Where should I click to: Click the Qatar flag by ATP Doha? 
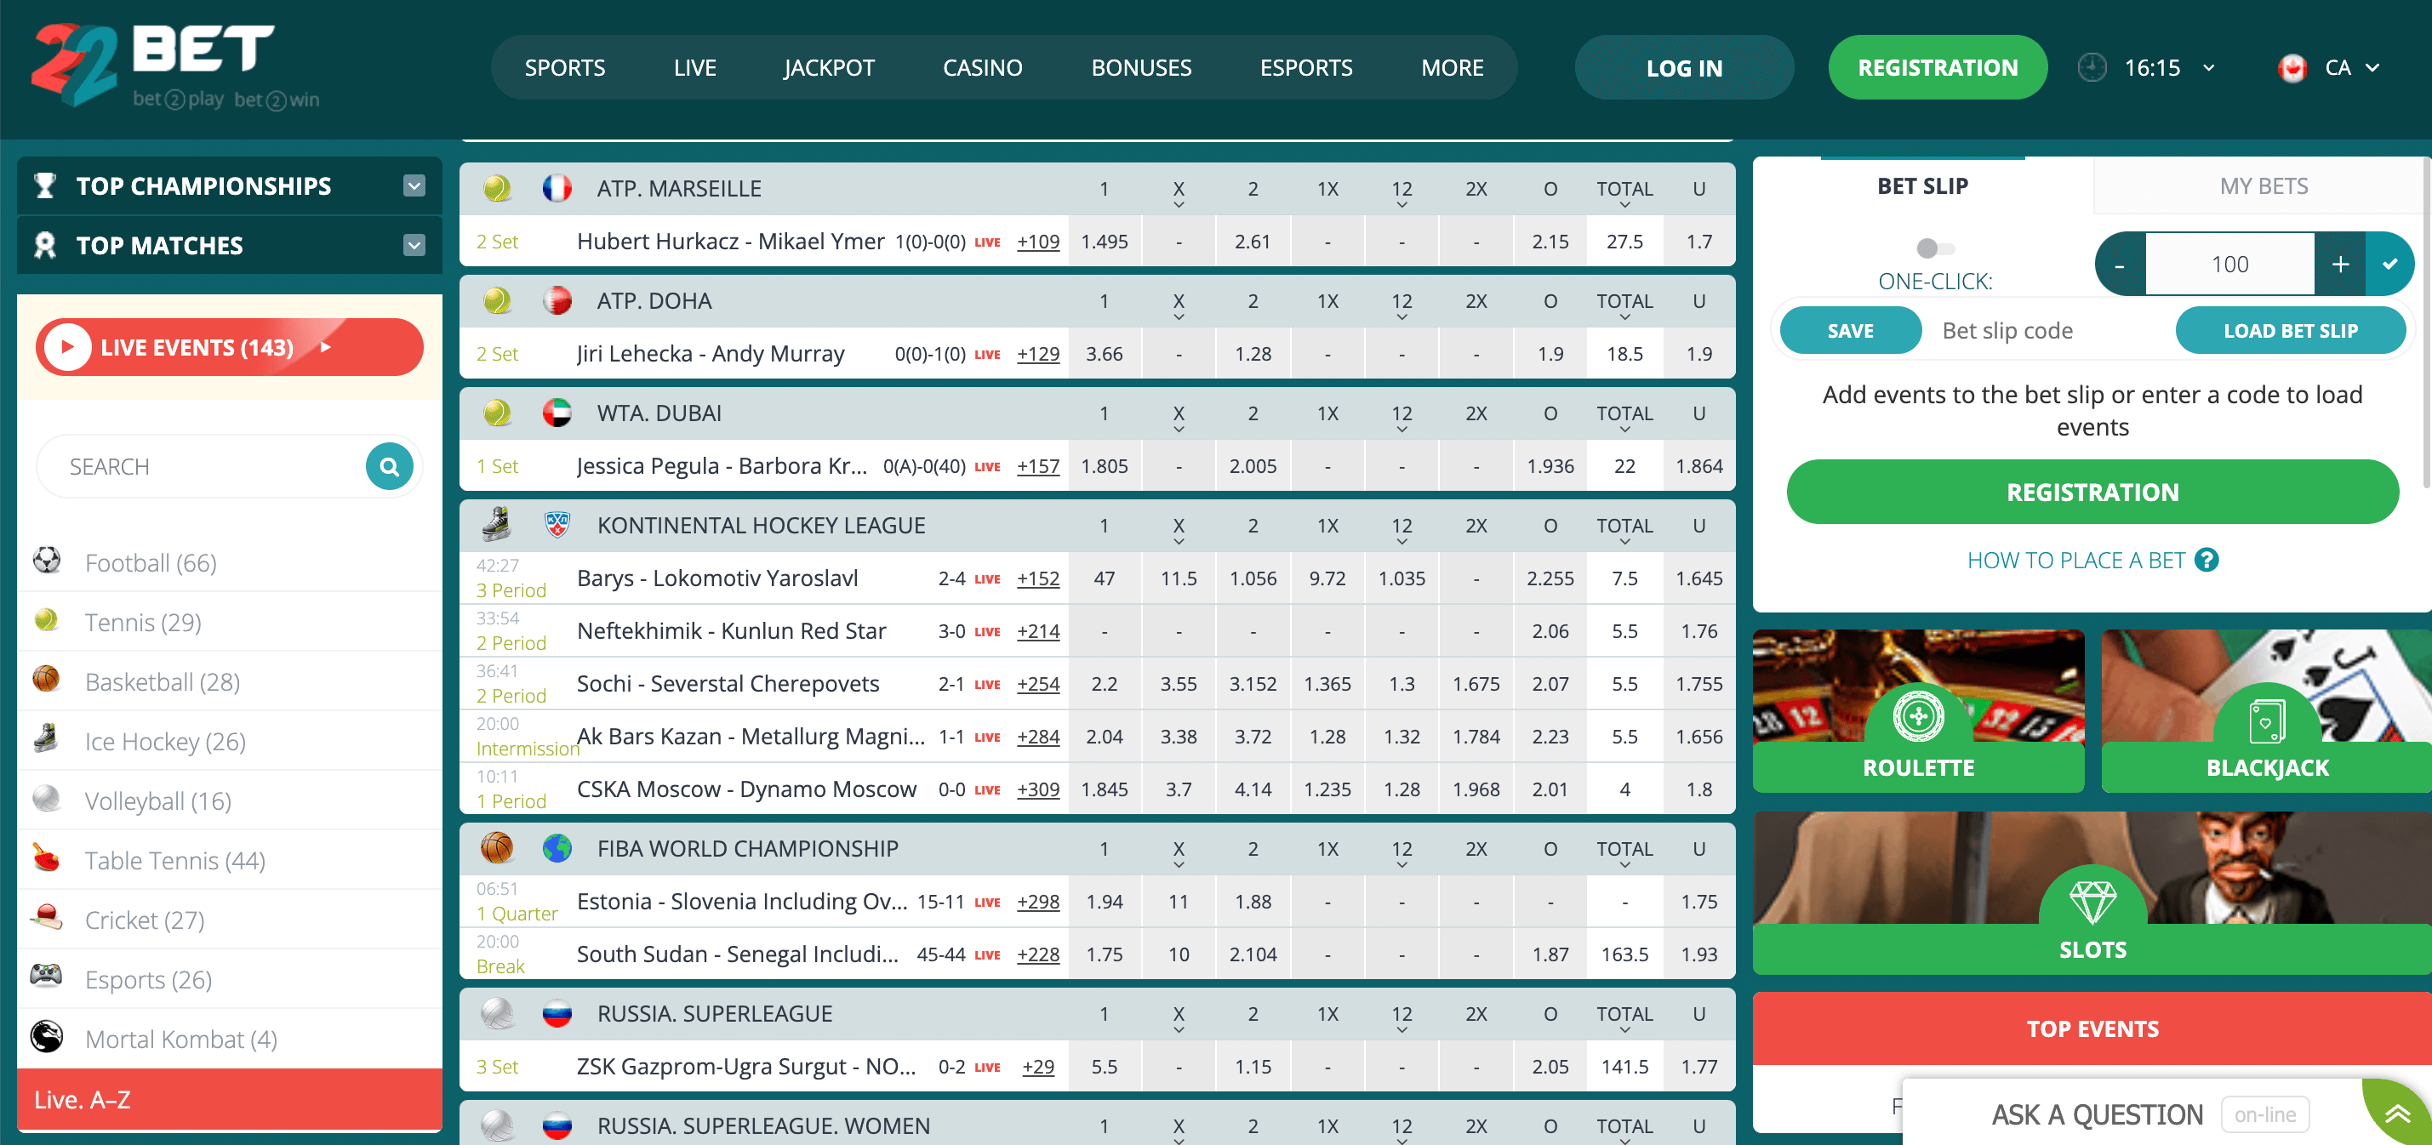click(x=557, y=300)
